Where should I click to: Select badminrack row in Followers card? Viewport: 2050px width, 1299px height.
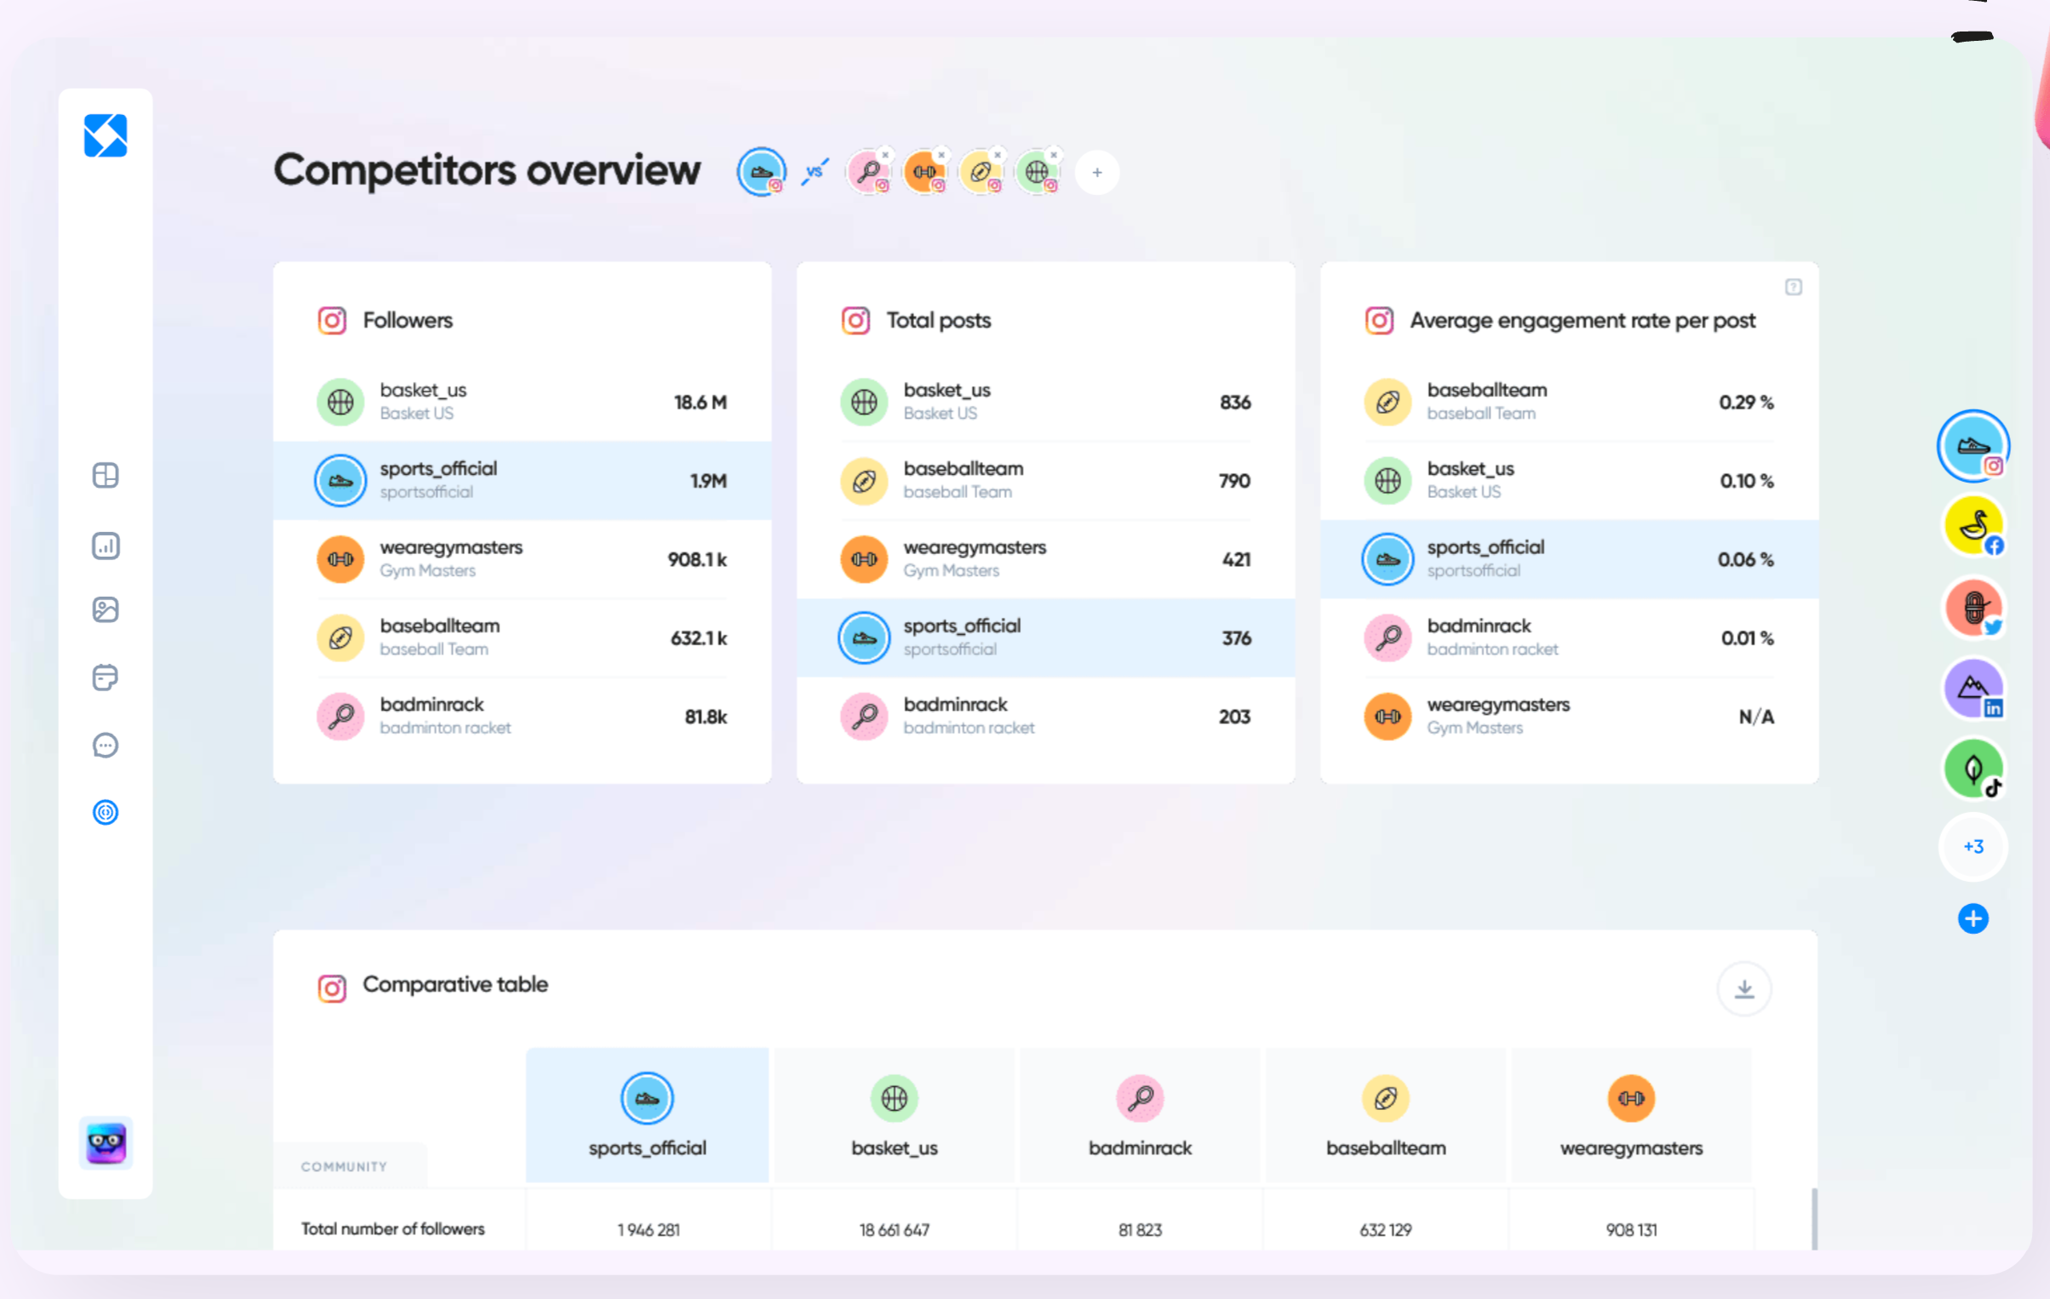point(523,717)
